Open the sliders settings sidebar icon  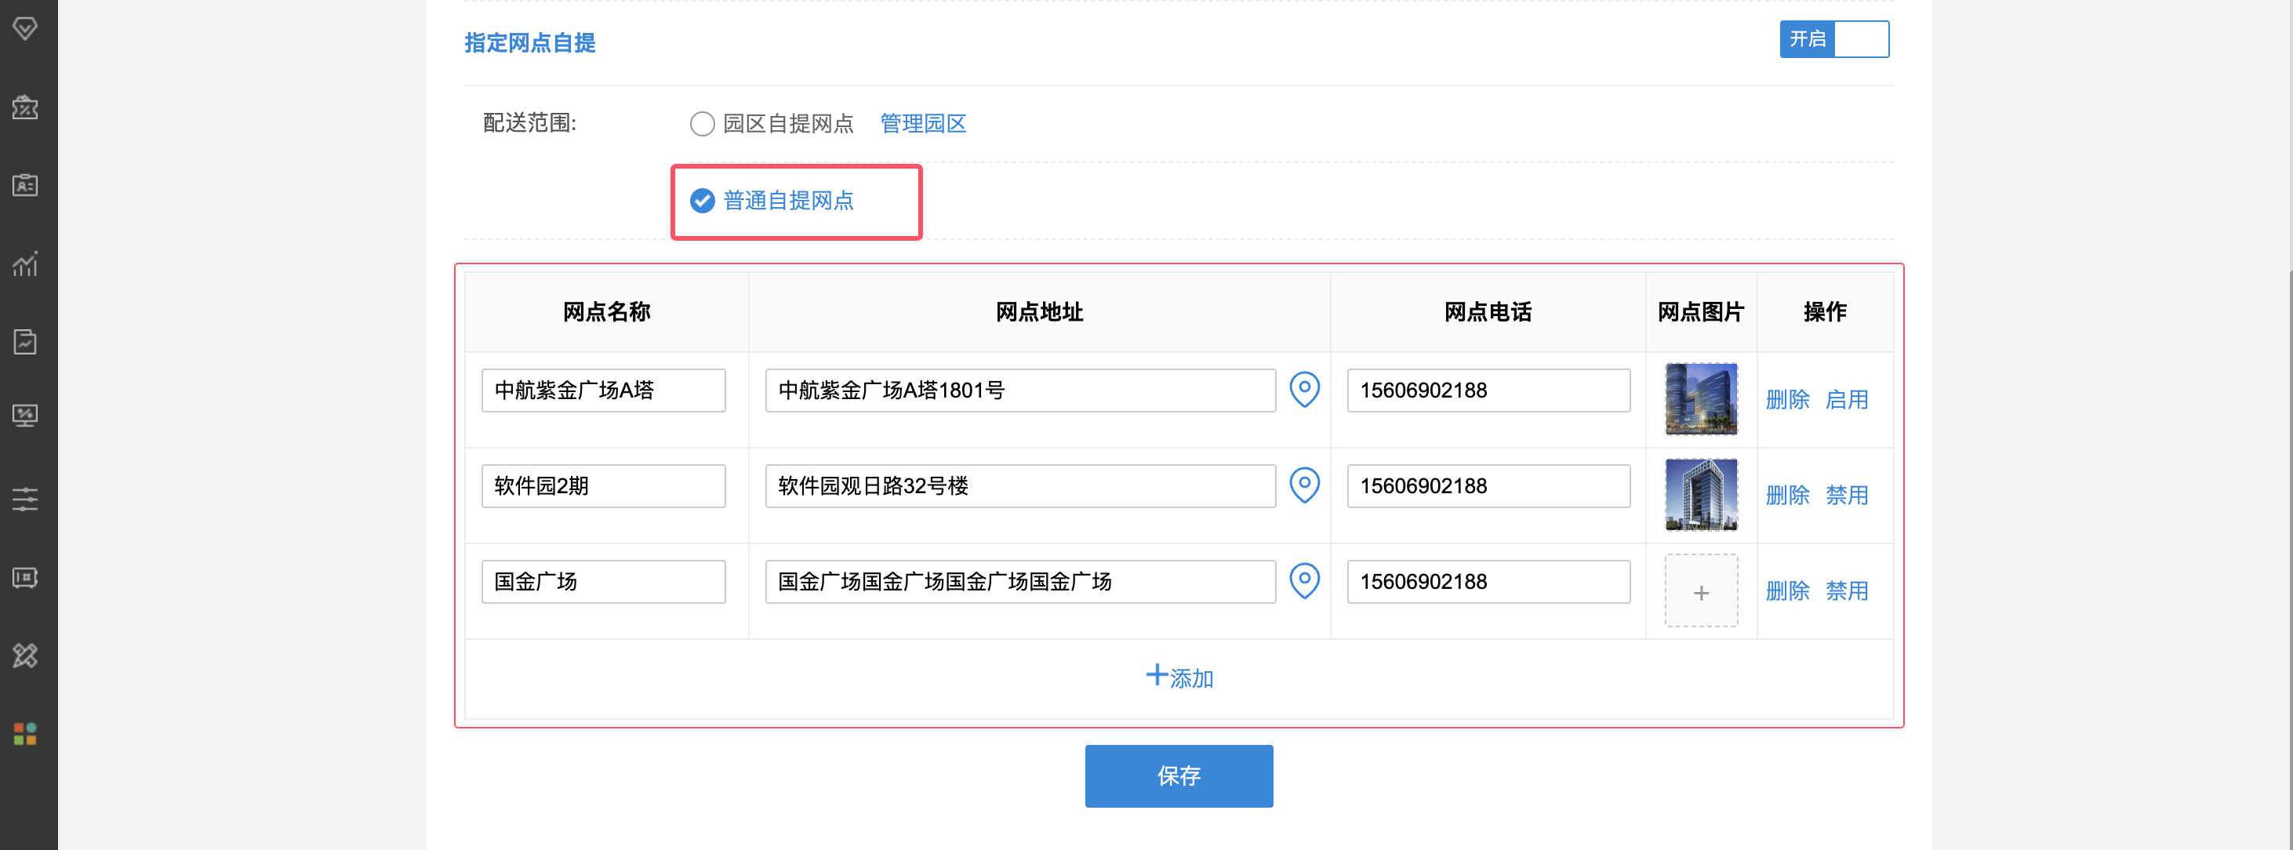tap(25, 499)
